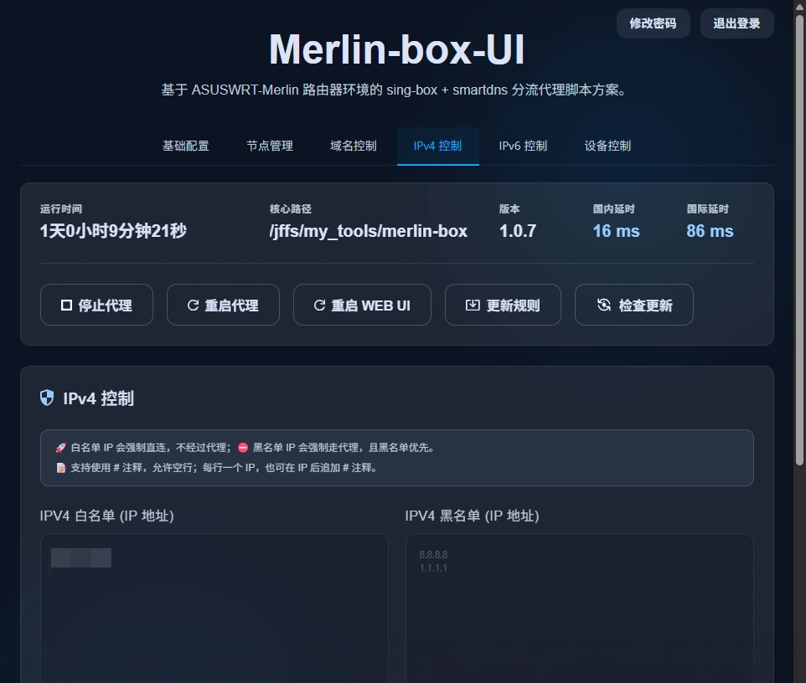Go to the IPv6 控制 tab
This screenshot has width=806, height=683.
point(524,146)
